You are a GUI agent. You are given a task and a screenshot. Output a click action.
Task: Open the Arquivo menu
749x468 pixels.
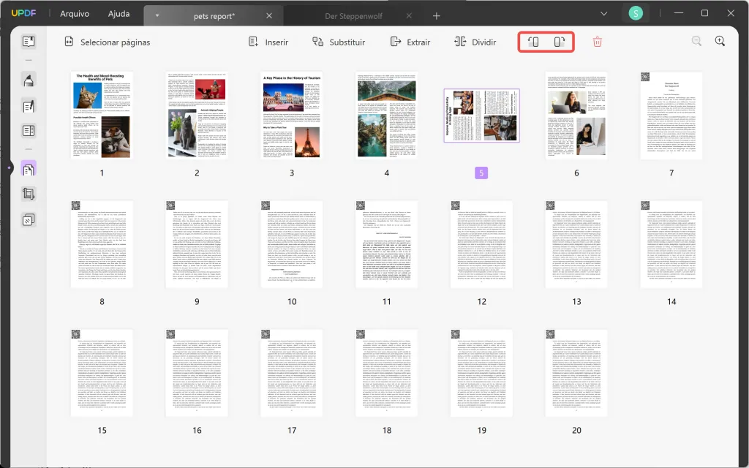coord(75,13)
